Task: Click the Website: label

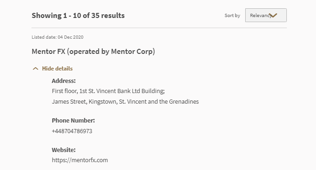Action: point(64,150)
